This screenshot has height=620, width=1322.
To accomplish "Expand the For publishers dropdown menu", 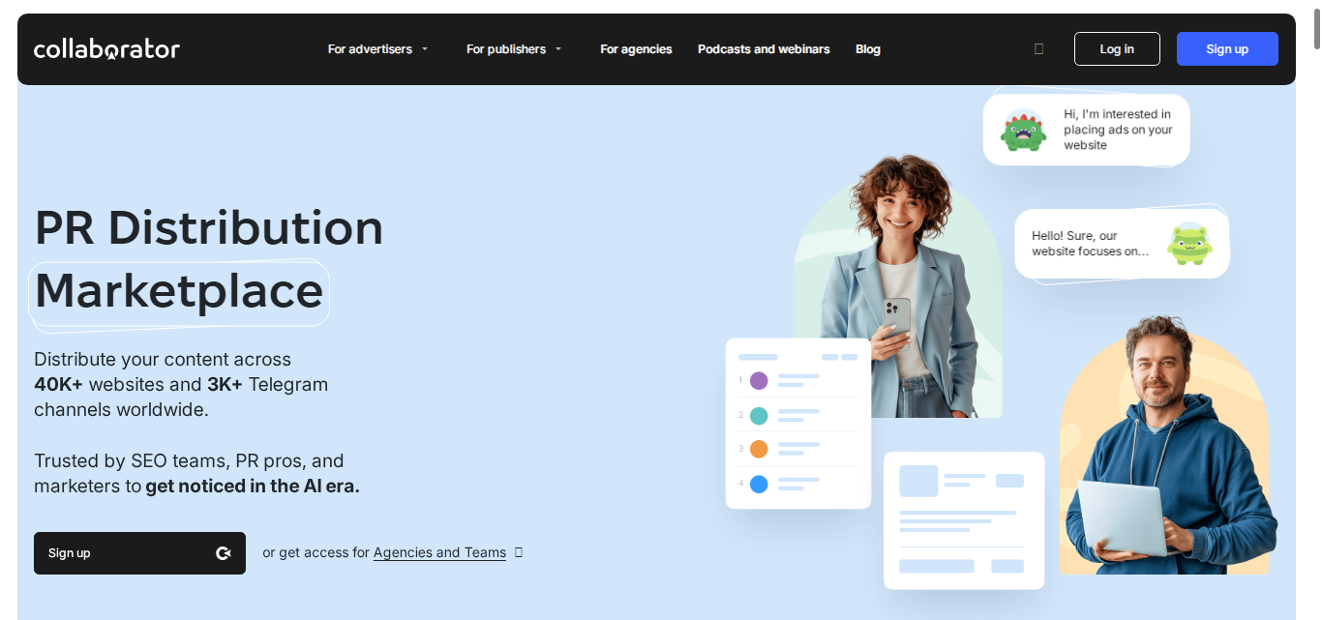I will [x=514, y=49].
